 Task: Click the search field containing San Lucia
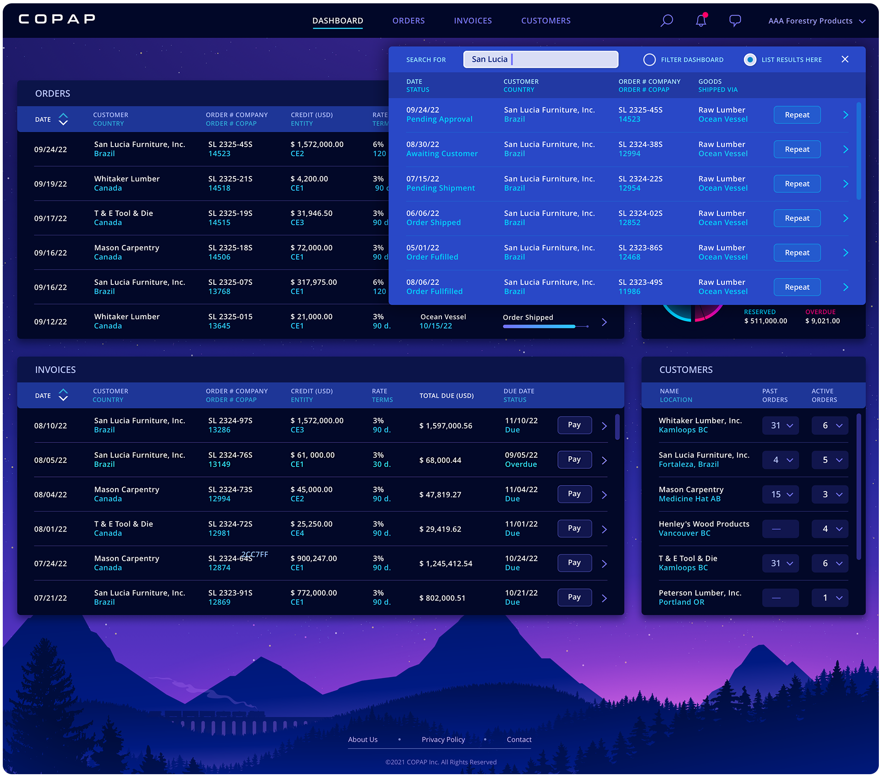pyautogui.click(x=541, y=59)
